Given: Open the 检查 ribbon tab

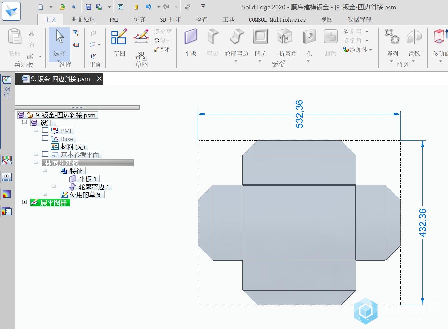Looking at the screenshot, I should [x=202, y=20].
